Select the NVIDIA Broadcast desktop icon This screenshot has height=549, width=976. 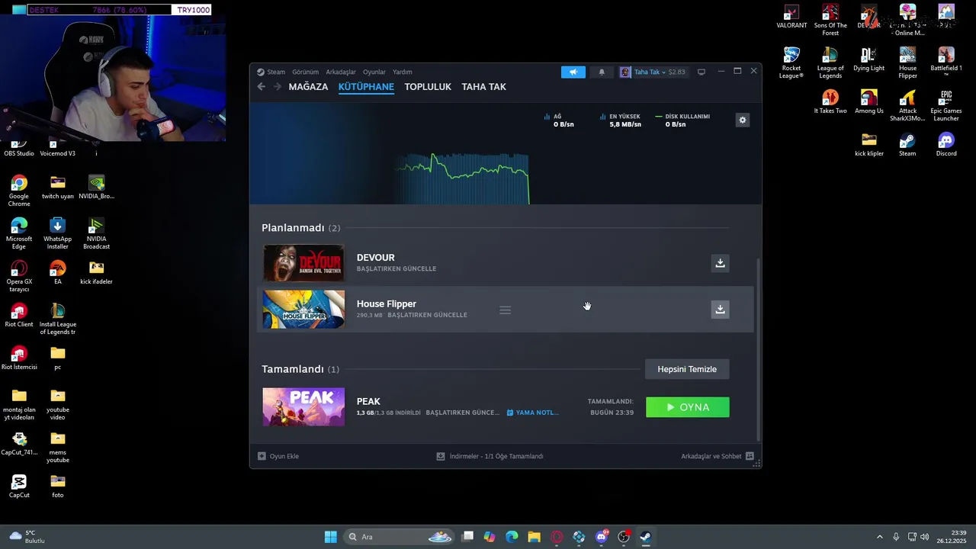point(96,234)
